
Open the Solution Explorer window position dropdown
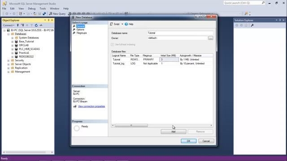[277, 20]
